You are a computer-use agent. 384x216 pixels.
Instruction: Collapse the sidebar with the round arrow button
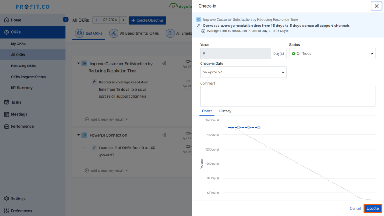click(x=65, y=19)
